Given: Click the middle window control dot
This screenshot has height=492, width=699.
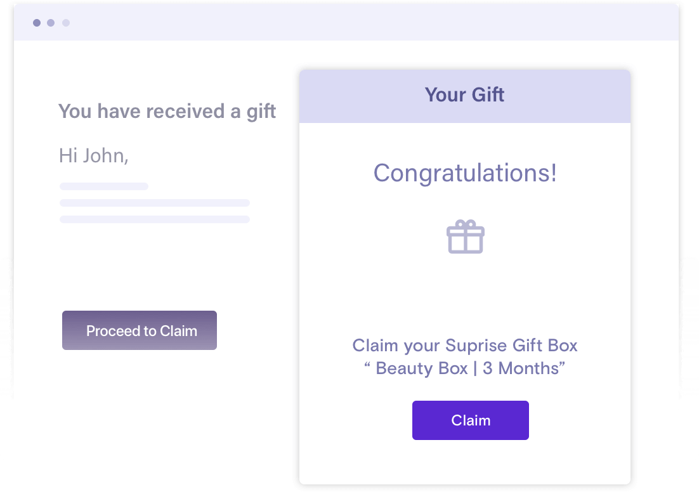Looking at the screenshot, I should 51,23.
